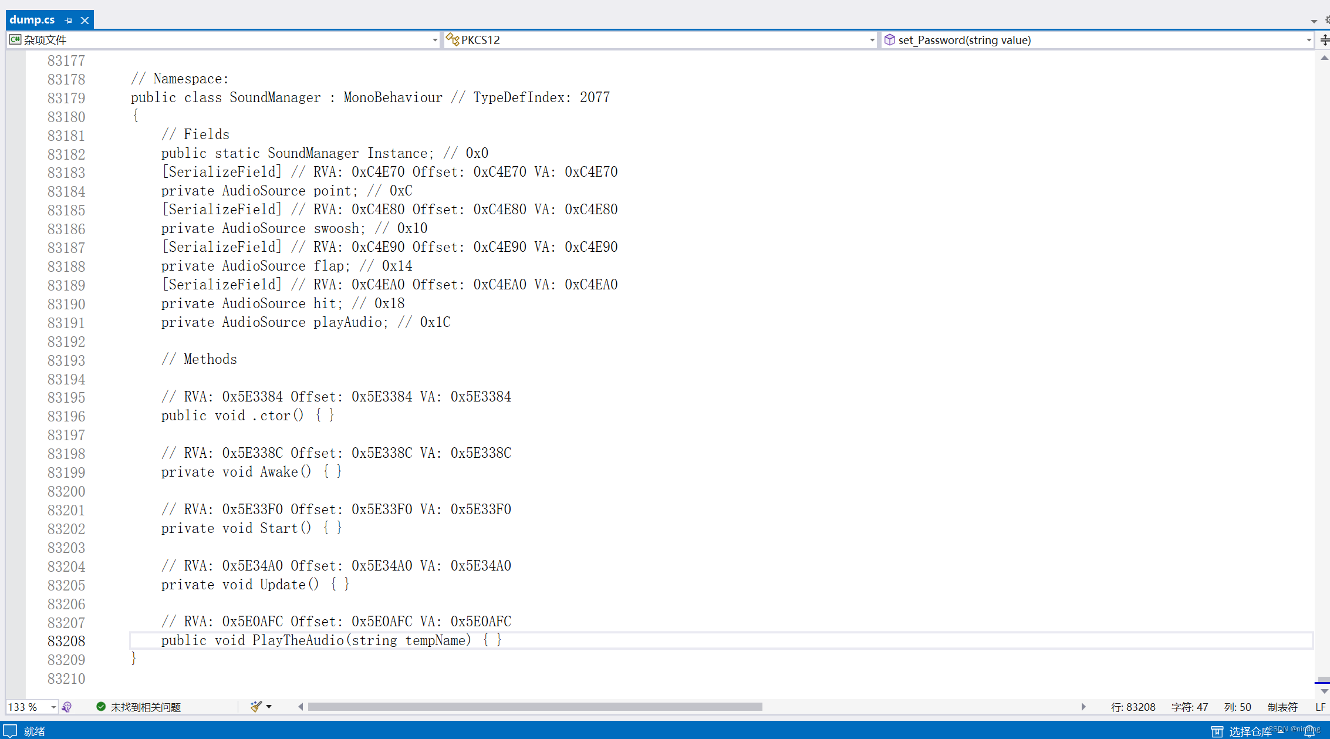1330x739 pixels.
Task: Click the IntelliCode suggestions icon
Action: [x=67, y=707]
